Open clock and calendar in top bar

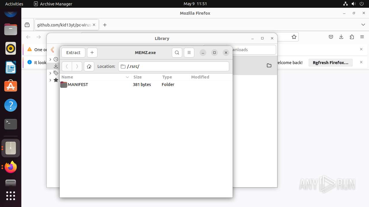coord(195,4)
